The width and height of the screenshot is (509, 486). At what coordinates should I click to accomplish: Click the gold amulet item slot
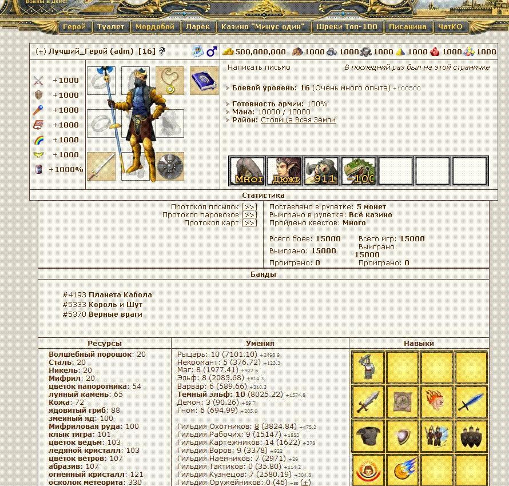coord(170,81)
